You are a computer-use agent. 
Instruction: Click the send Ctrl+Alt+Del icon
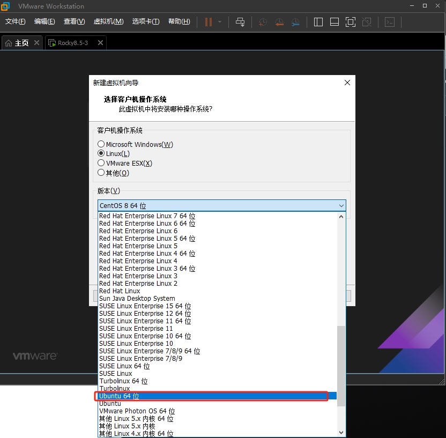click(x=240, y=22)
